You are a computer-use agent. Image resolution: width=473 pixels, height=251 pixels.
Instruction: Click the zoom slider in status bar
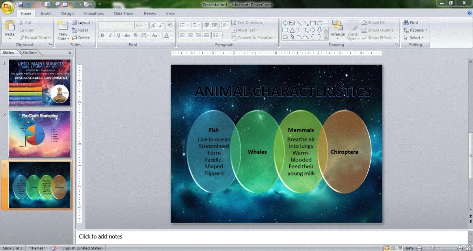[433, 248]
